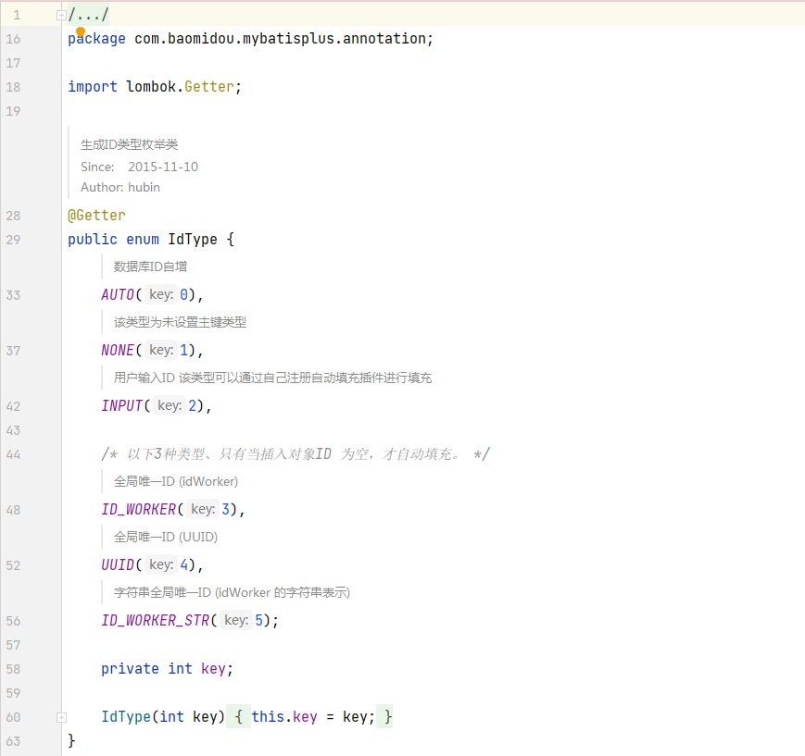Click the UUID enum constant

coord(118,565)
